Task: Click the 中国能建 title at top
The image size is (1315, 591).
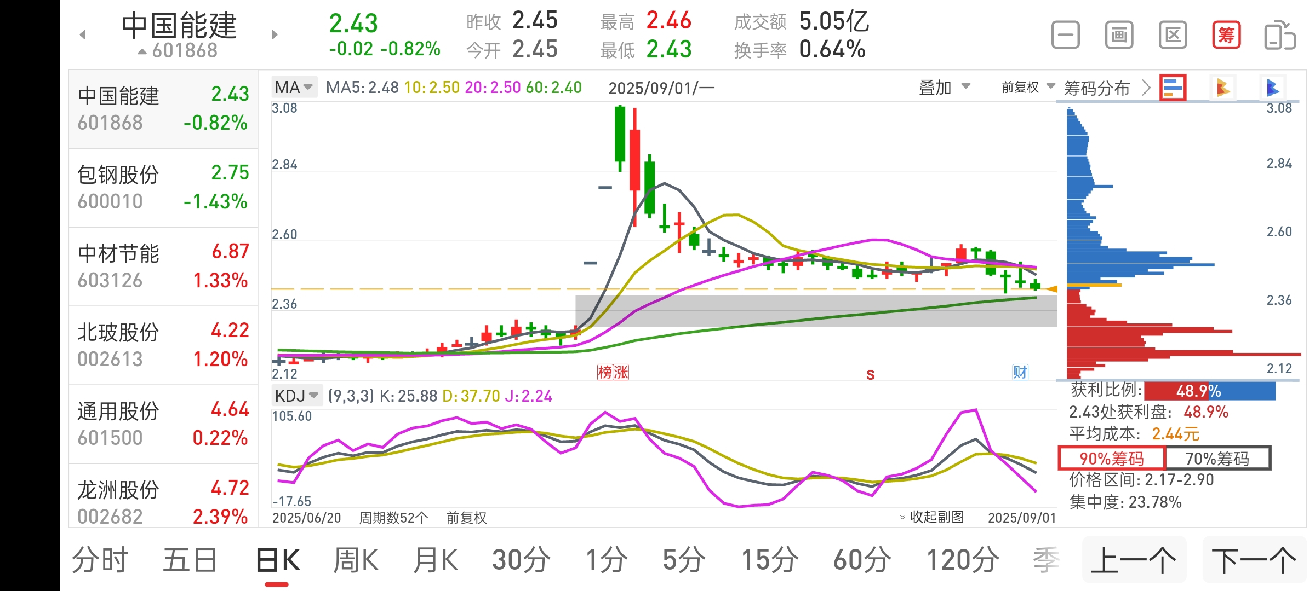Action: (179, 25)
